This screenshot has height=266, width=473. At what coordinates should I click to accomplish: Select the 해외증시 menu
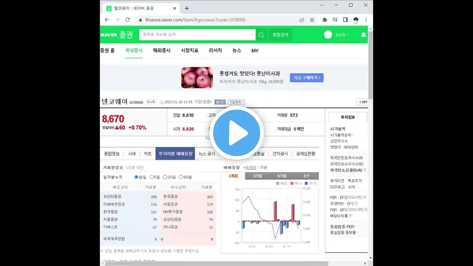pos(162,51)
